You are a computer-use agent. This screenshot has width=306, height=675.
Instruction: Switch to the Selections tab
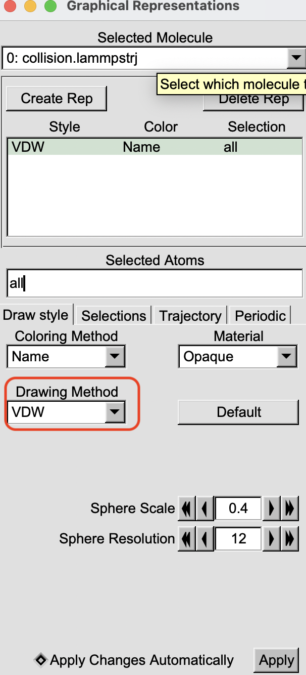[114, 316]
